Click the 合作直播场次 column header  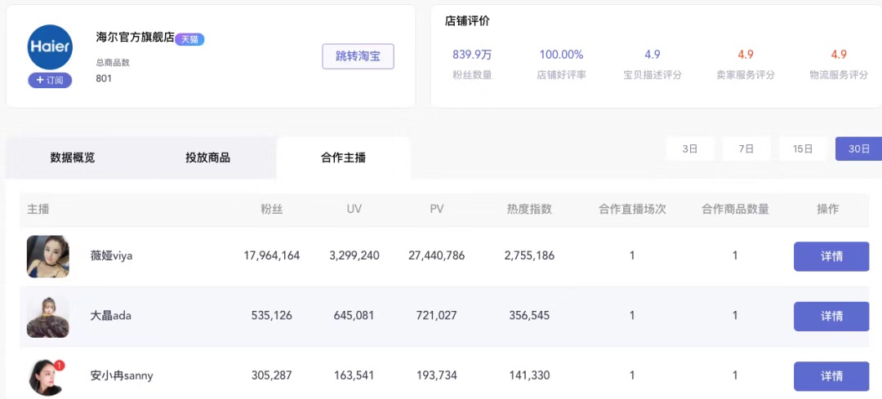tap(632, 210)
